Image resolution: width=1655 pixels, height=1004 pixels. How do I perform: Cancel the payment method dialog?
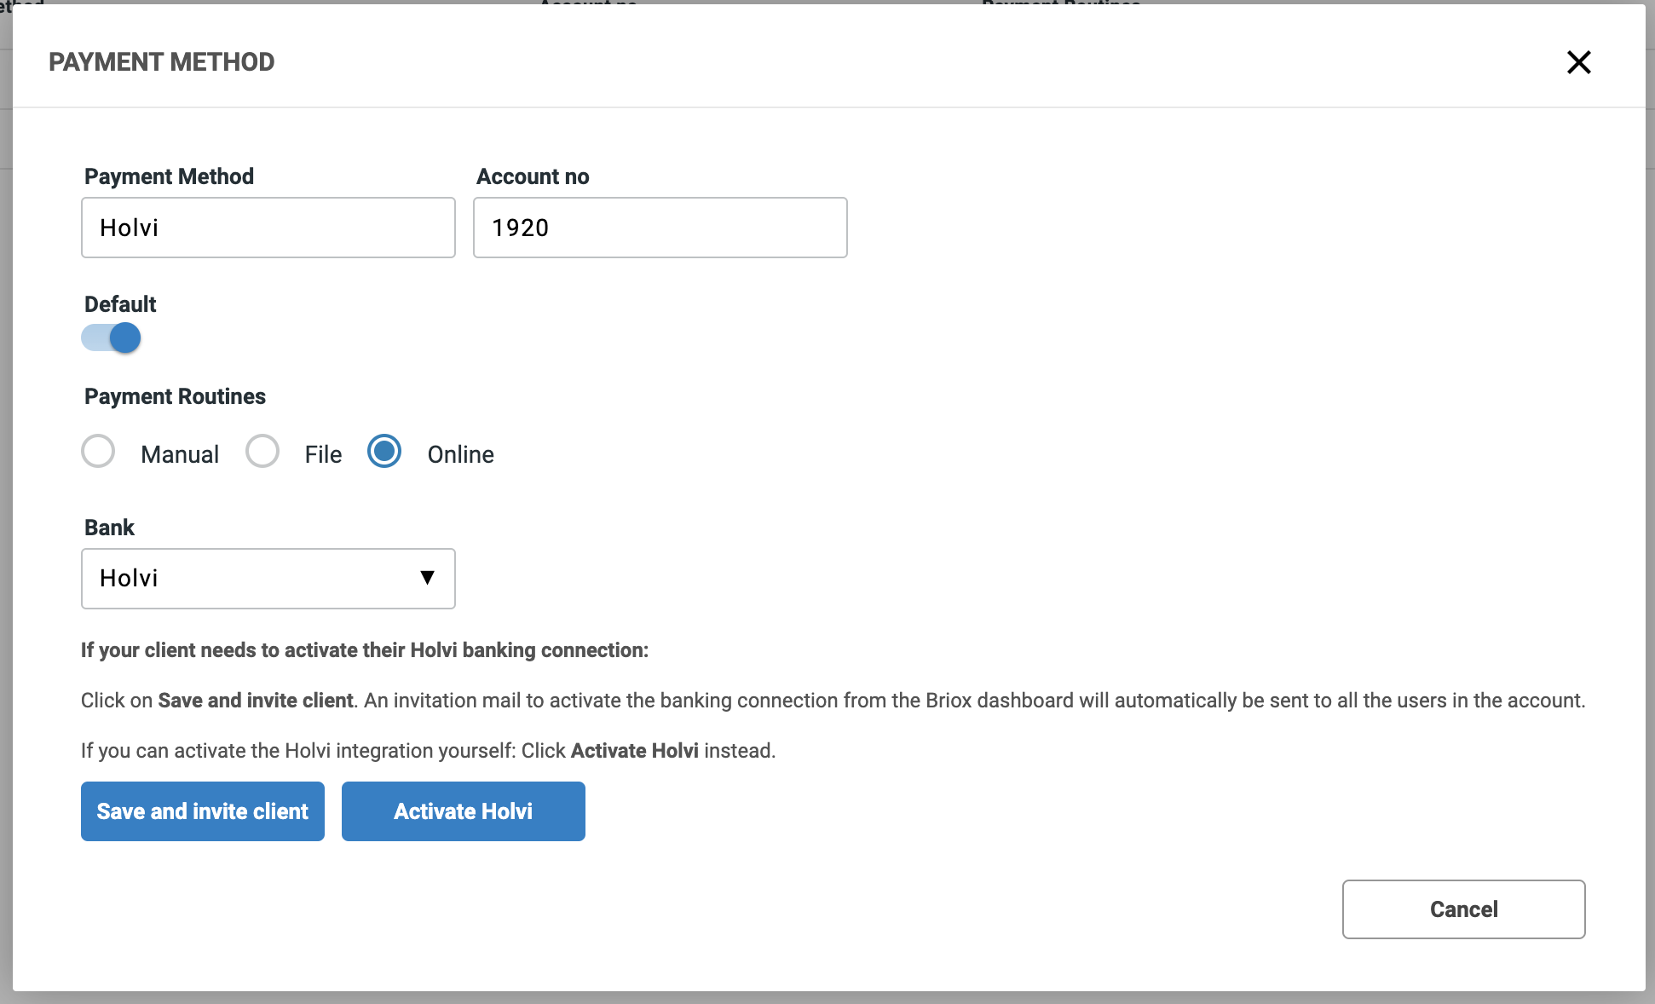click(1463, 909)
